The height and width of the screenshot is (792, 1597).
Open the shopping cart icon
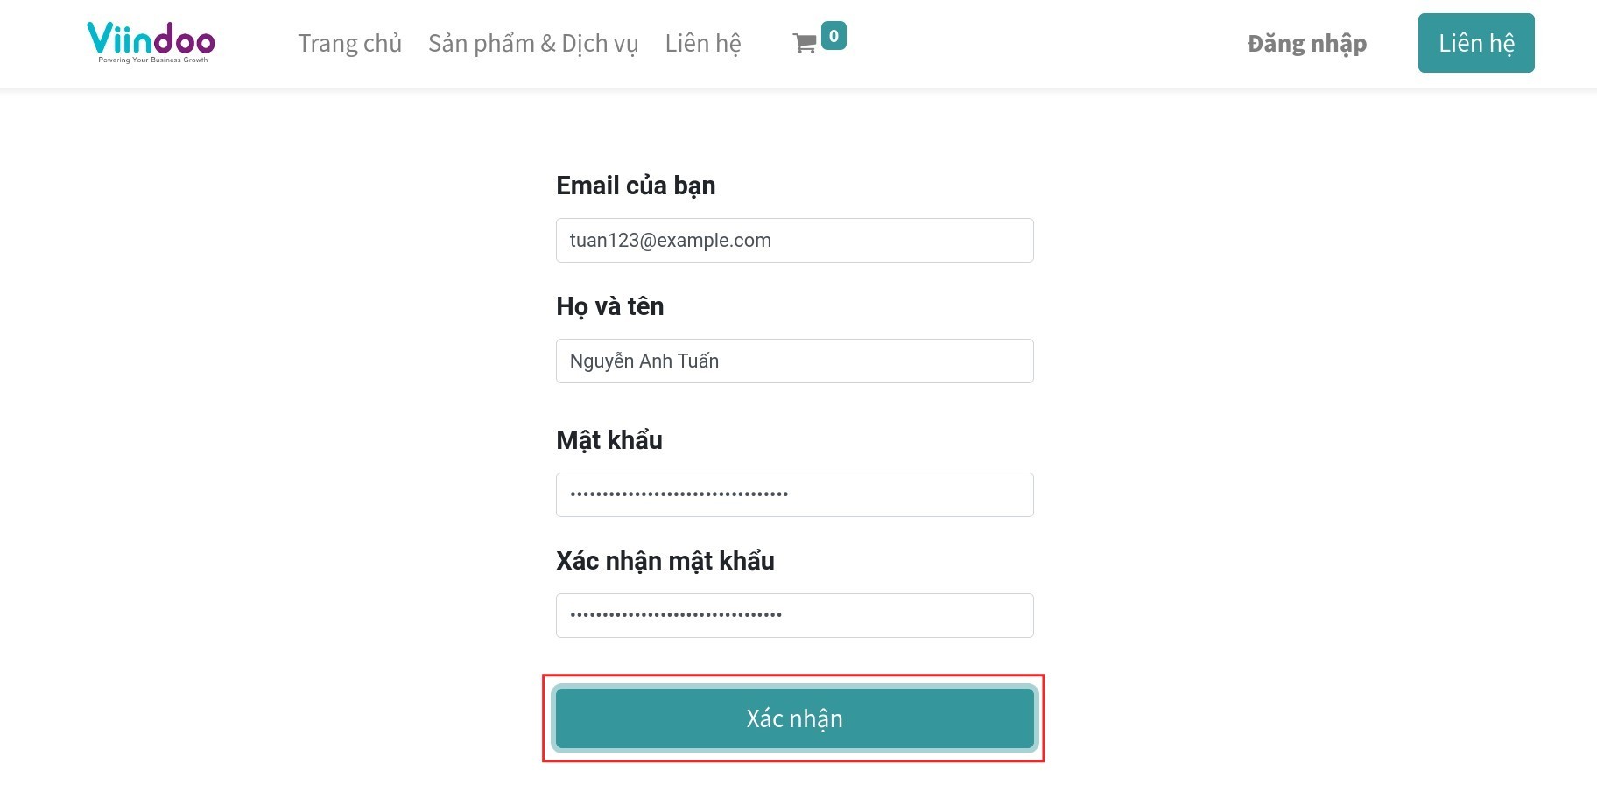[804, 43]
